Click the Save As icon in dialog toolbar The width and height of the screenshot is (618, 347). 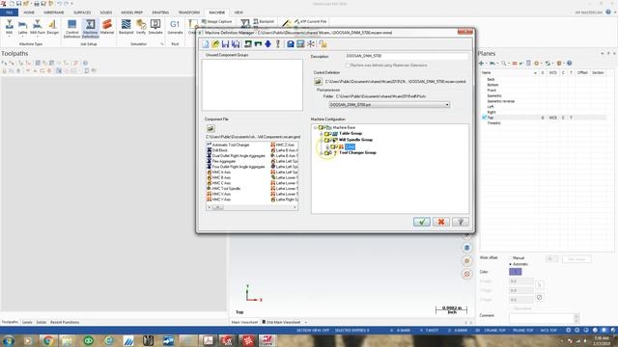[236, 44]
